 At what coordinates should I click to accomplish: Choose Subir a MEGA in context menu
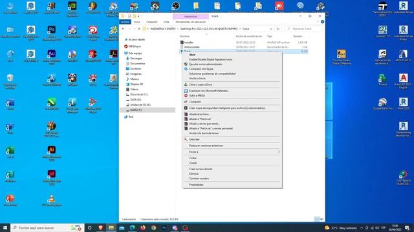(x=232, y=95)
